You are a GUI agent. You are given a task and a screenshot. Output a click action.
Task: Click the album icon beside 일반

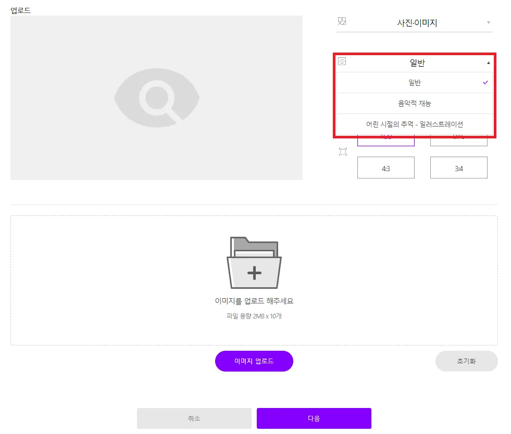point(342,61)
